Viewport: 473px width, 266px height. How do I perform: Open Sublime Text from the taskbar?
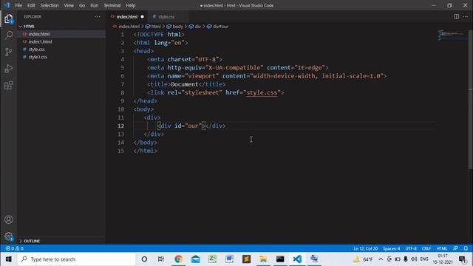tap(246, 259)
